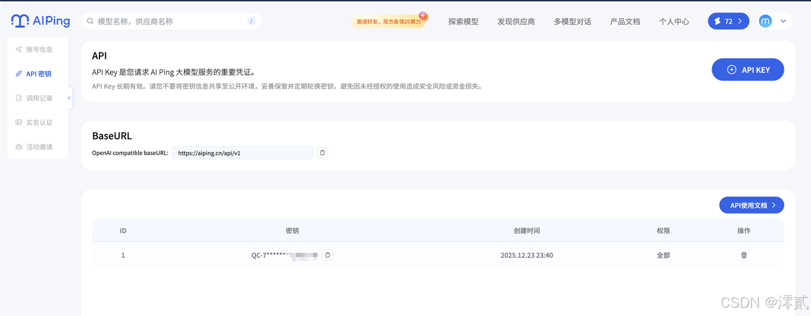Expand the account dropdown chevron

tap(783, 21)
